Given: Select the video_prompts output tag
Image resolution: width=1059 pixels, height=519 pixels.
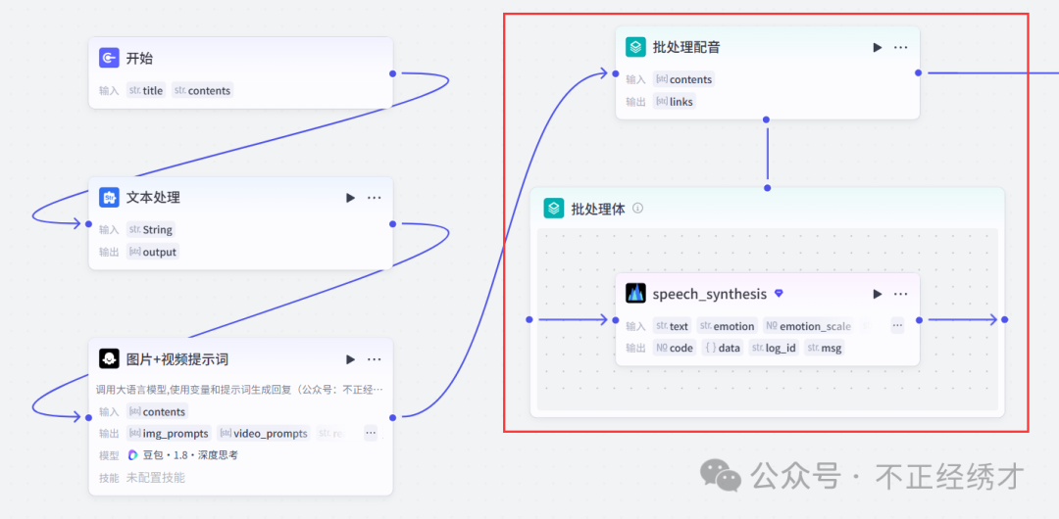Looking at the screenshot, I should click(x=264, y=433).
